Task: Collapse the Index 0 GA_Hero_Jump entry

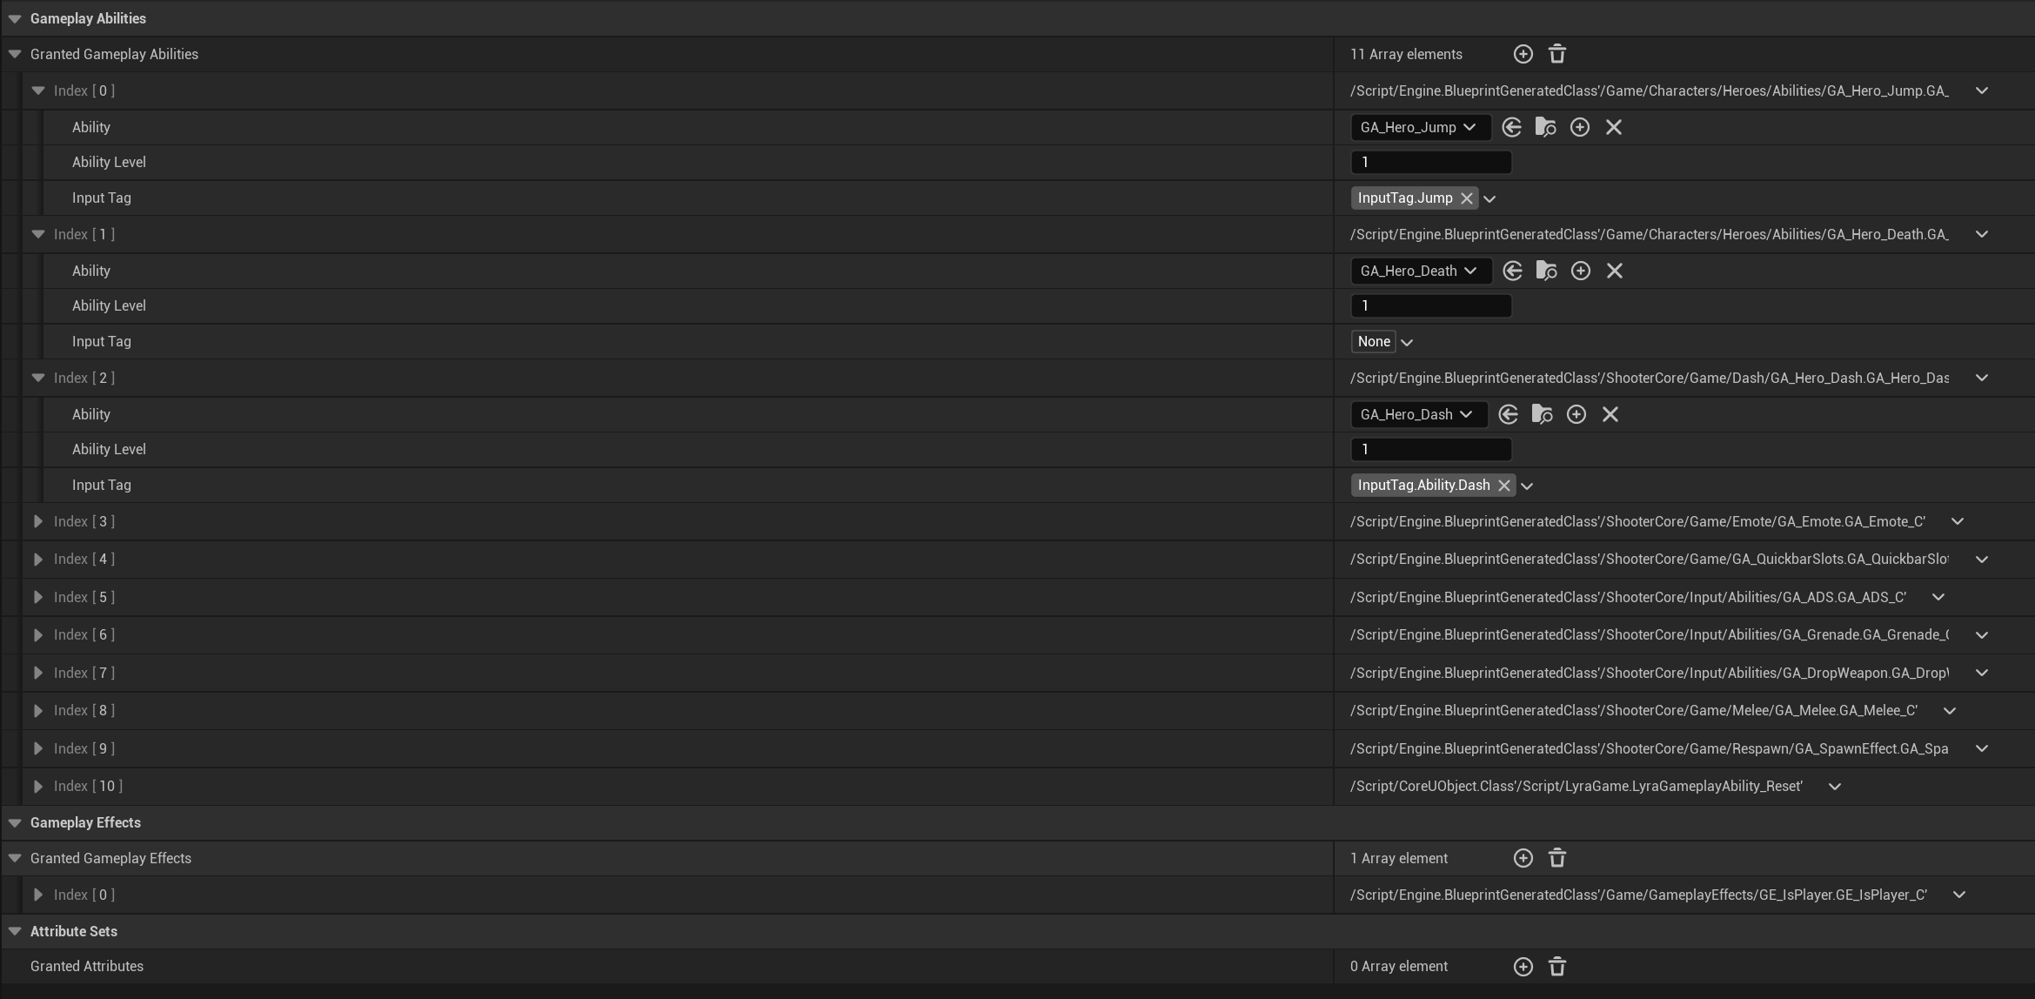Action: pos(37,91)
